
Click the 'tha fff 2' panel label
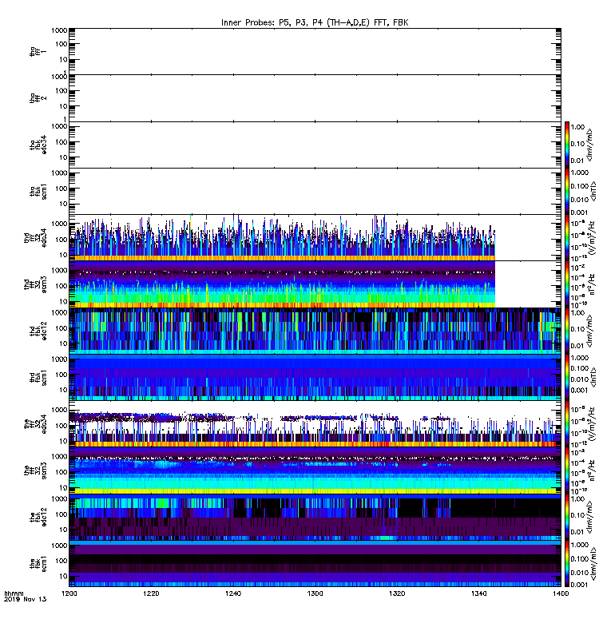pyautogui.click(x=38, y=98)
